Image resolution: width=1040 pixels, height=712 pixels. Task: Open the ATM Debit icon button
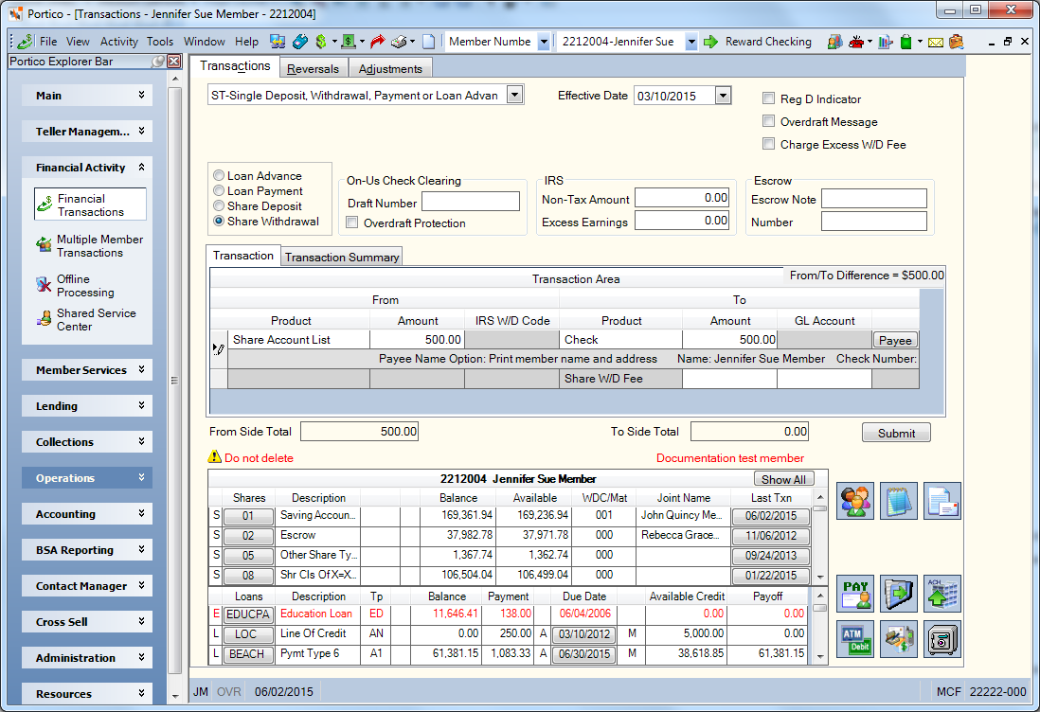point(855,639)
